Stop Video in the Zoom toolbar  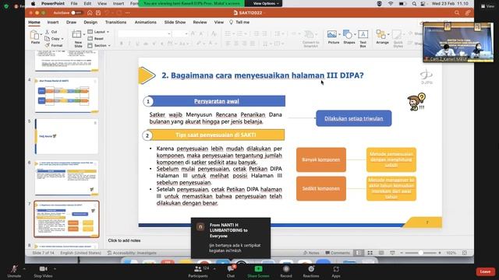click(x=44, y=271)
